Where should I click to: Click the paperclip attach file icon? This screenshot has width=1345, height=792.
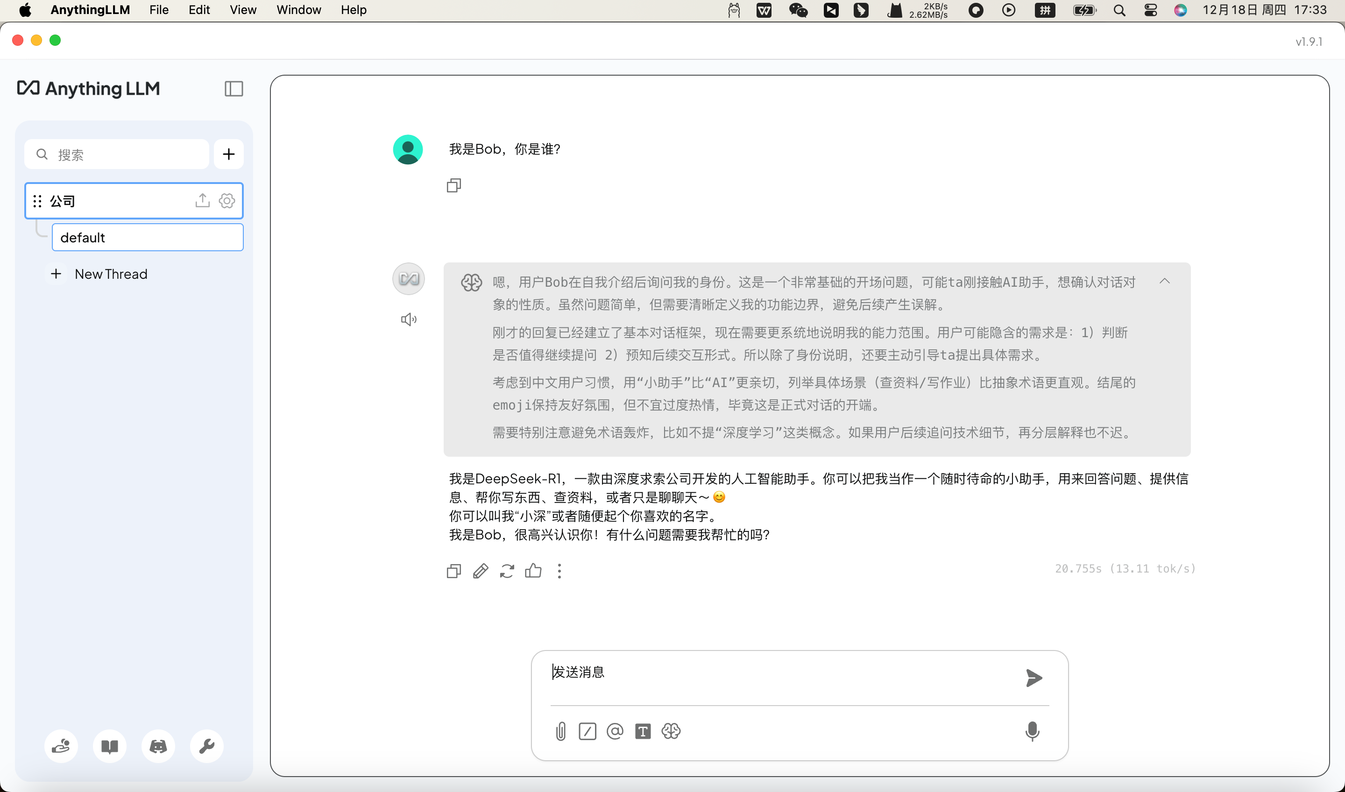pyautogui.click(x=560, y=731)
